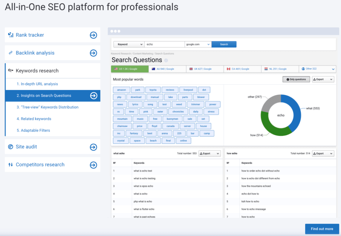Switch to the UK 627 Google tab
The width and height of the screenshot is (341, 236).
204,69
